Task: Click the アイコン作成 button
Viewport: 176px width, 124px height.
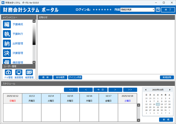Action: [x=75, y=77]
